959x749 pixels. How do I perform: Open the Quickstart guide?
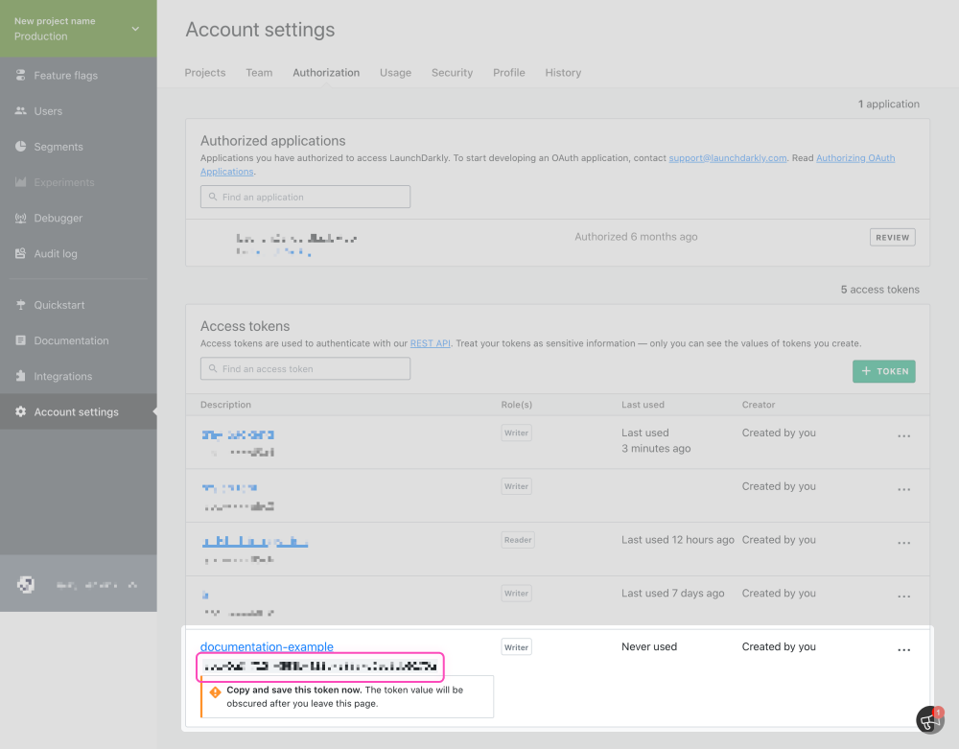tap(58, 304)
